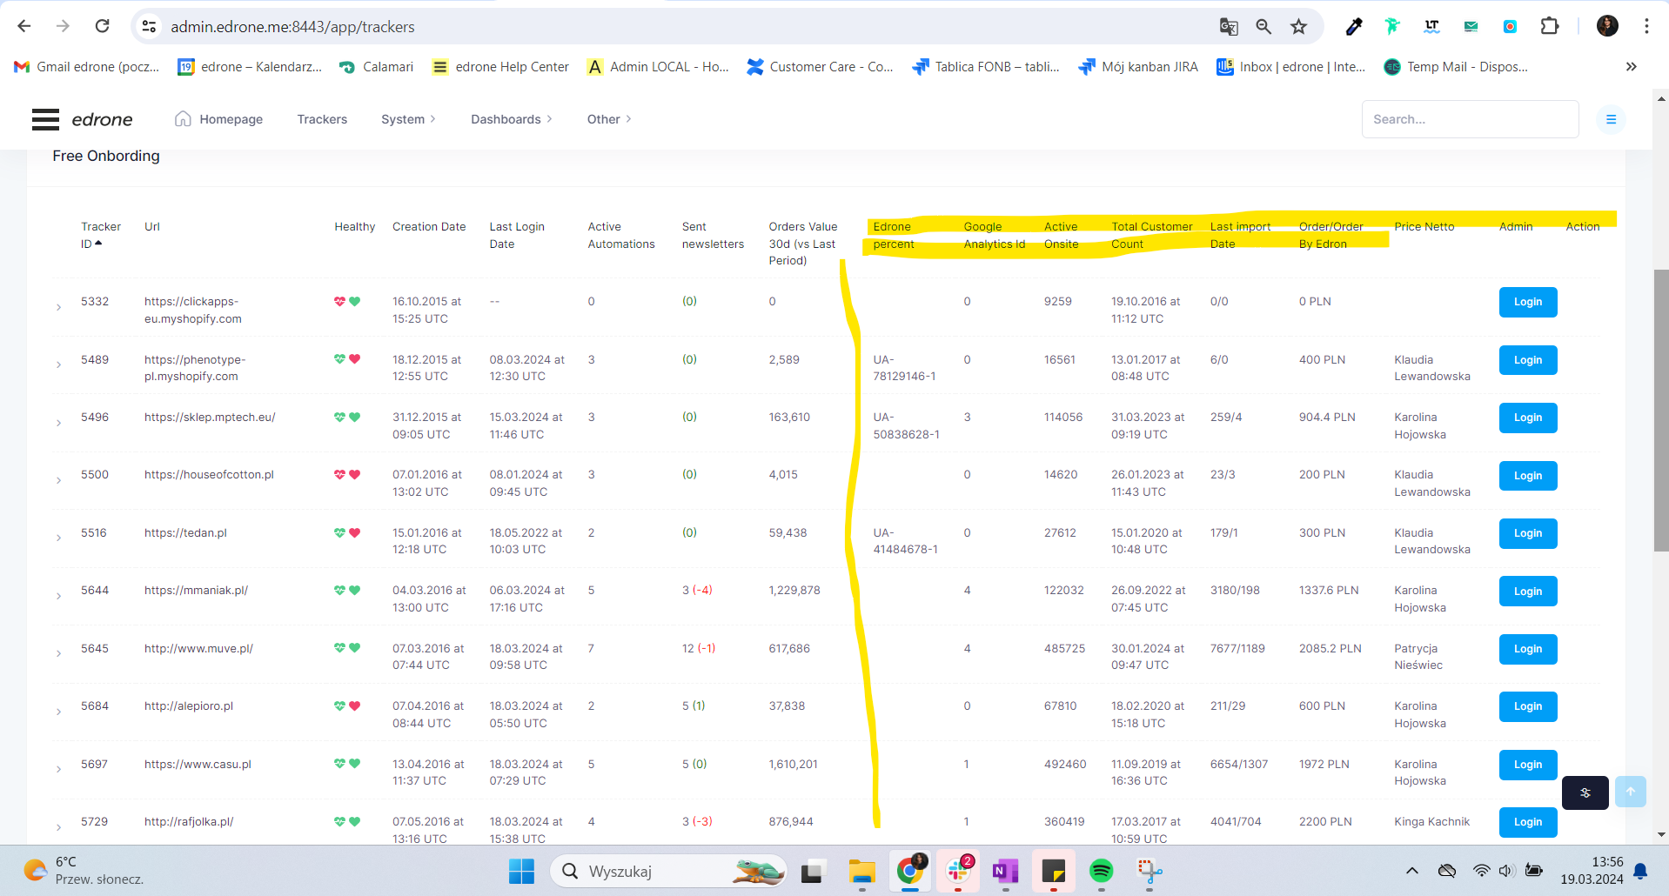Login to tedan.pl tracker
This screenshot has width=1669, height=896.
1527,533
